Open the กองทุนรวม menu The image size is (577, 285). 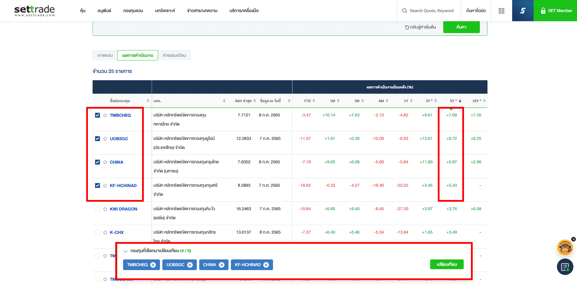[x=133, y=11]
